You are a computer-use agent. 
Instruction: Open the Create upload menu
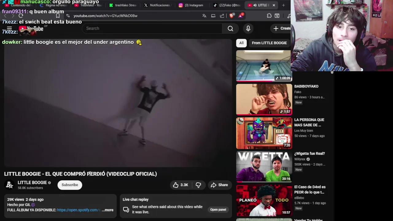pos(281,28)
